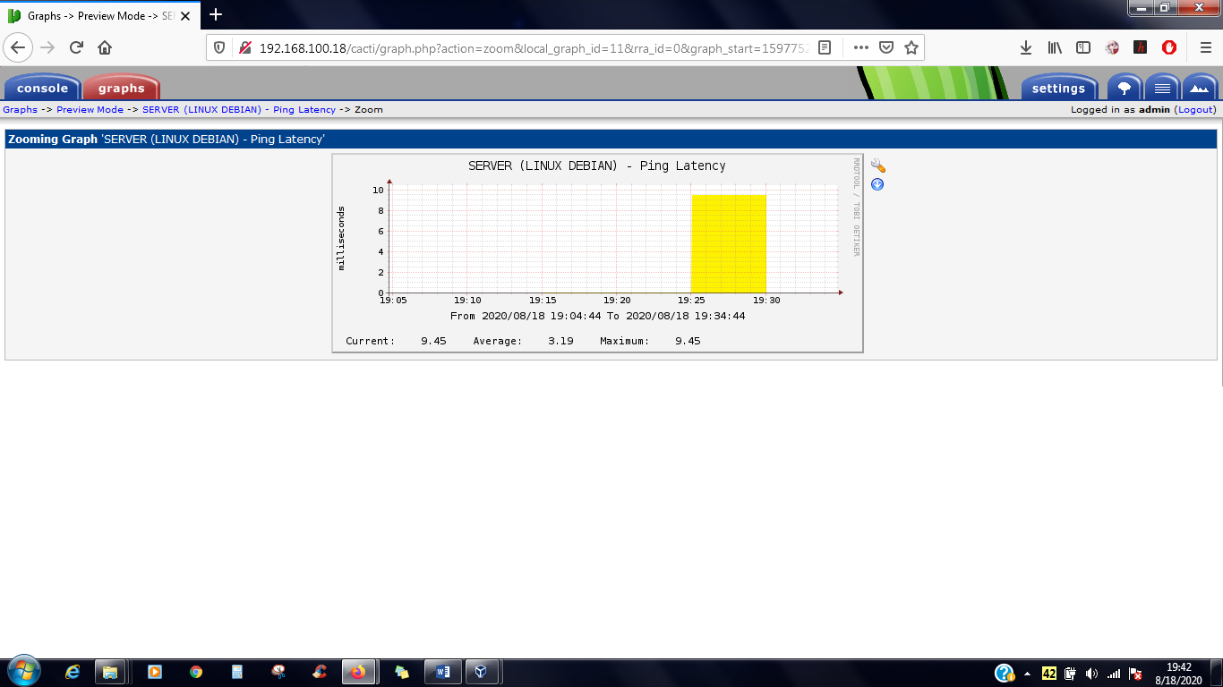Viewport: 1223px width, 687px height.
Task: Show hidden system tray icons arrow
Action: point(1027,674)
